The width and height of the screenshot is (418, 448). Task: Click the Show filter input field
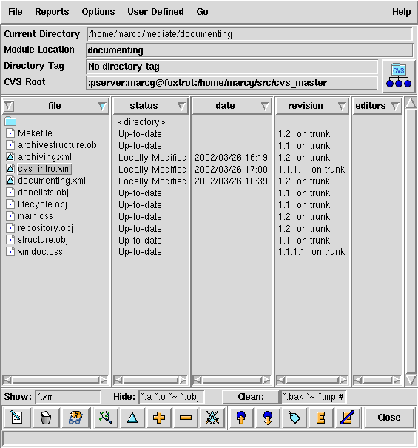click(68, 397)
